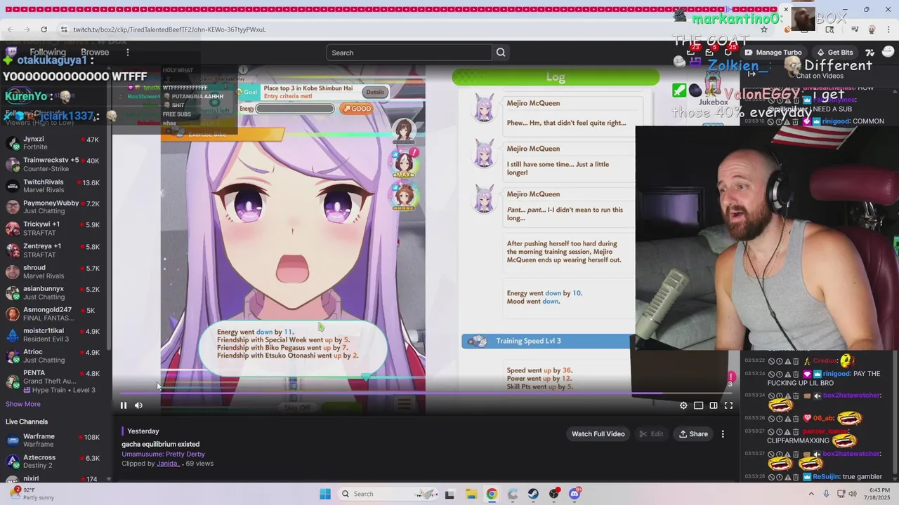
Task: Open Chrome three-dot menu
Action: (x=889, y=29)
